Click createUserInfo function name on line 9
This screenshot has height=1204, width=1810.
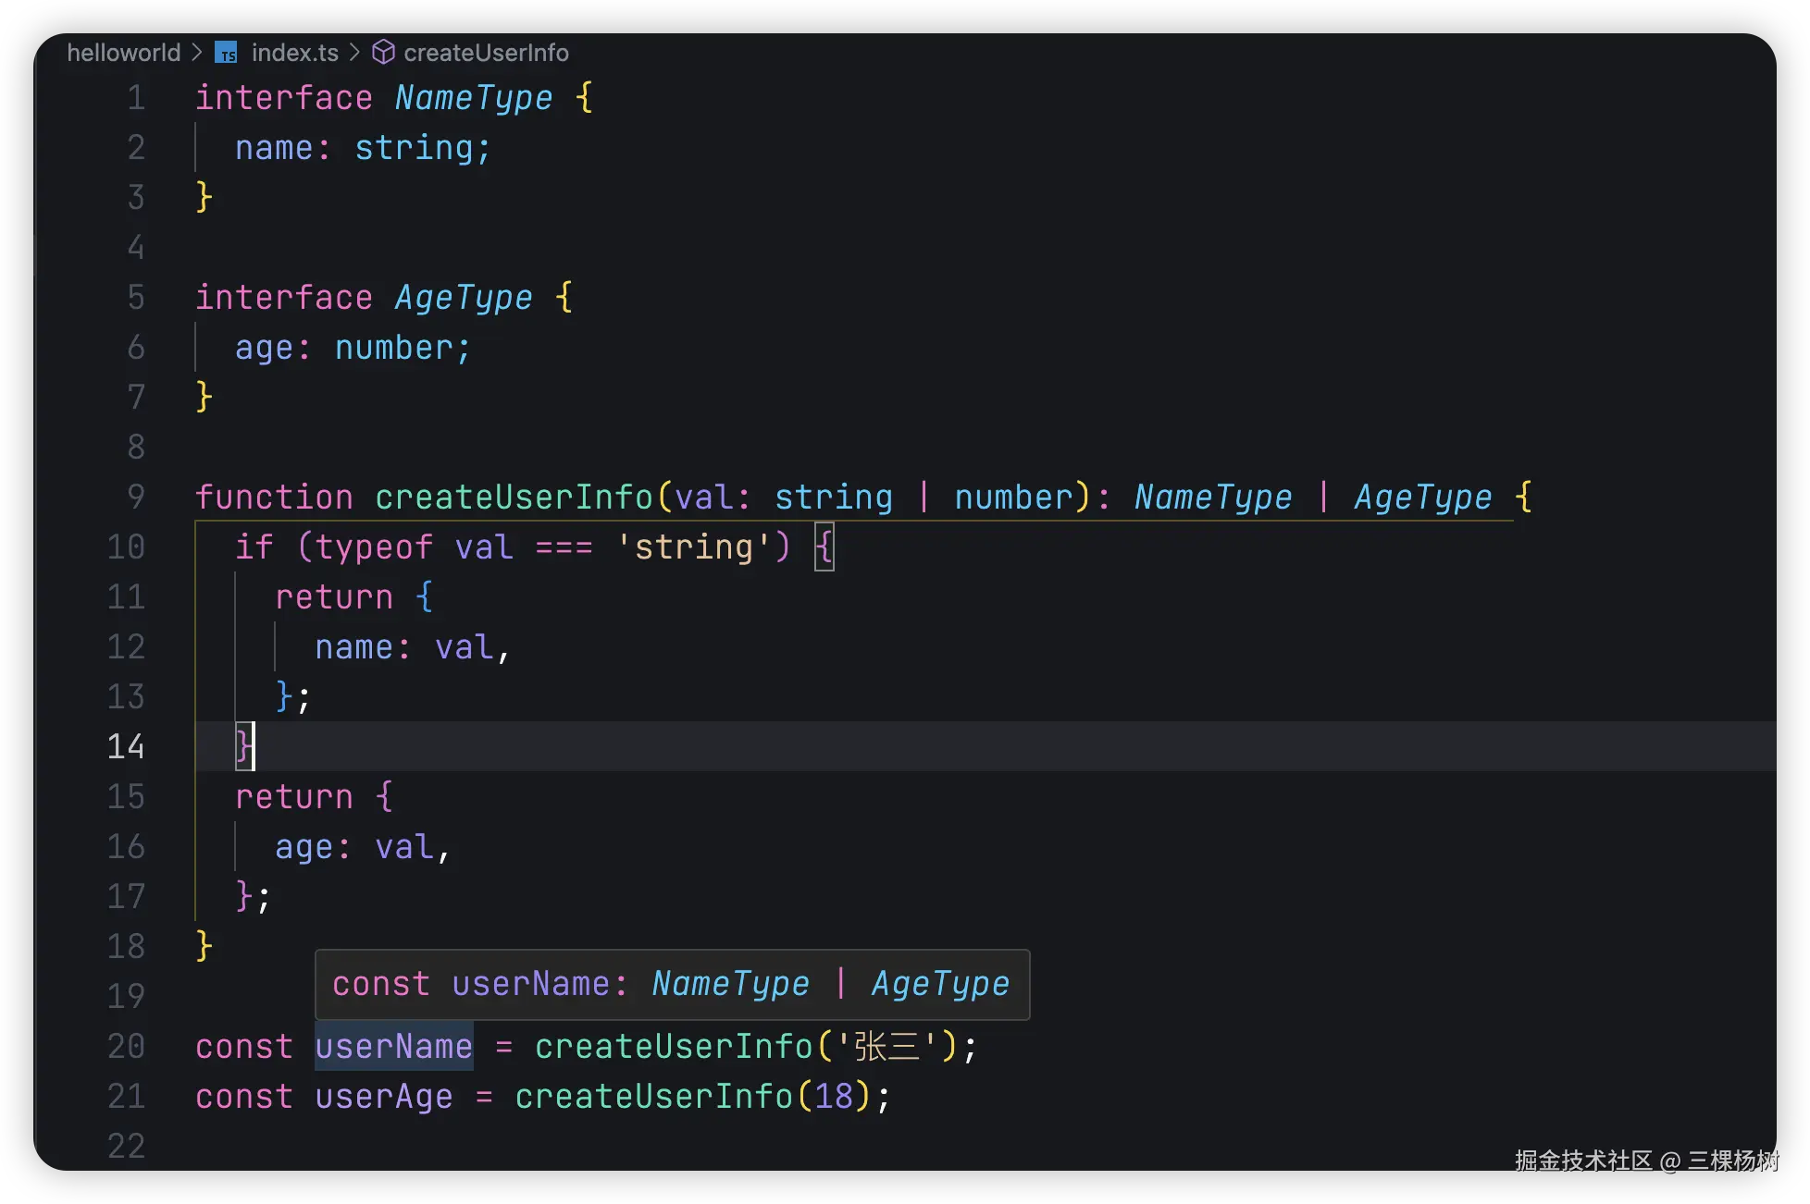coord(514,498)
